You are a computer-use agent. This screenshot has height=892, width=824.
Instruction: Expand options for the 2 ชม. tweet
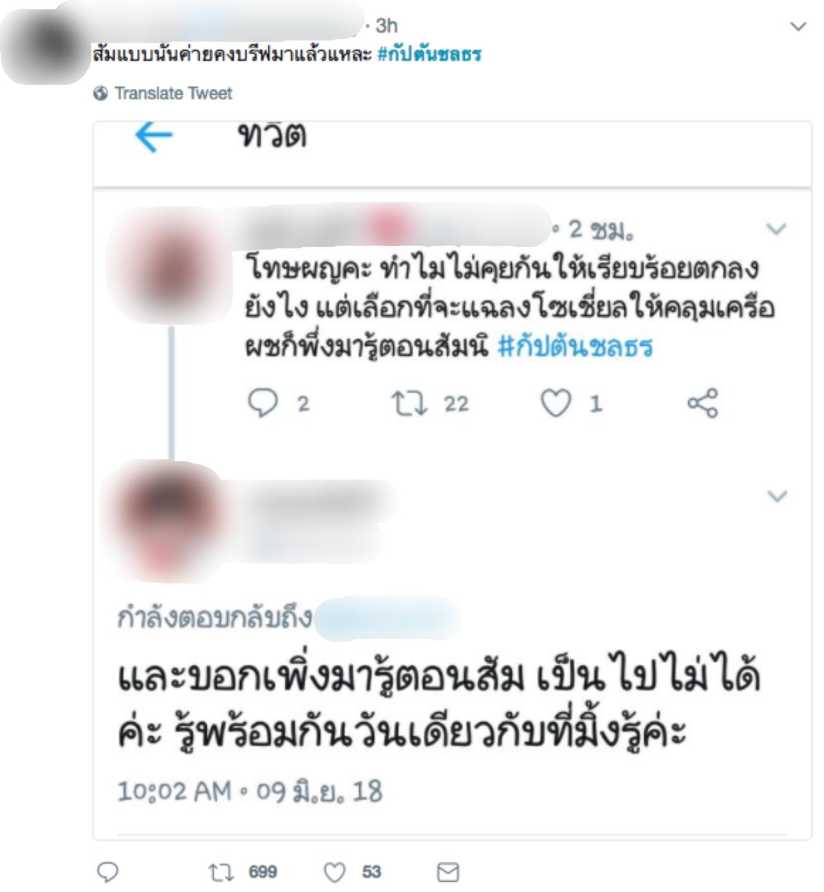pos(776,229)
